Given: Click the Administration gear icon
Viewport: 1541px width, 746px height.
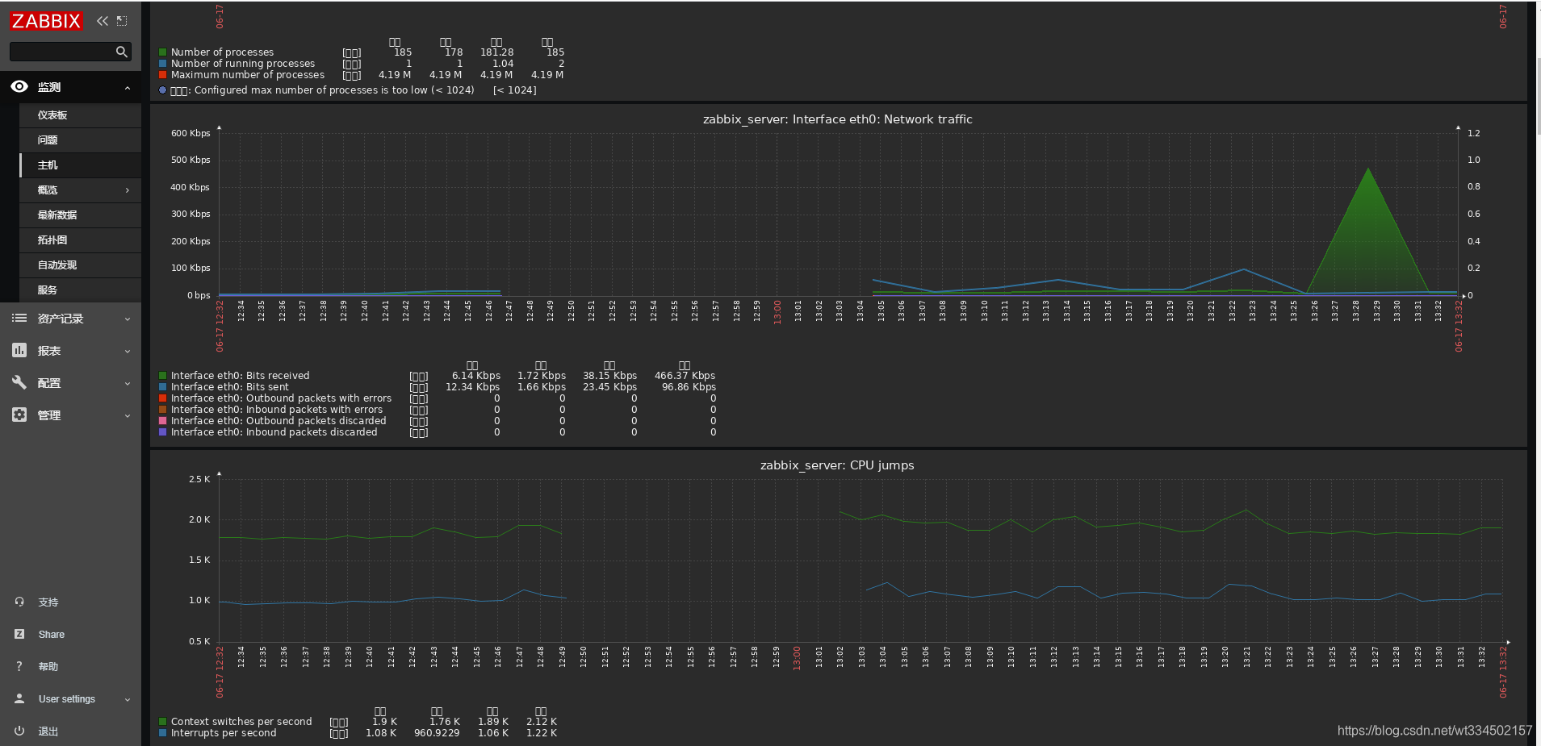Looking at the screenshot, I should click(x=19, y=415).
